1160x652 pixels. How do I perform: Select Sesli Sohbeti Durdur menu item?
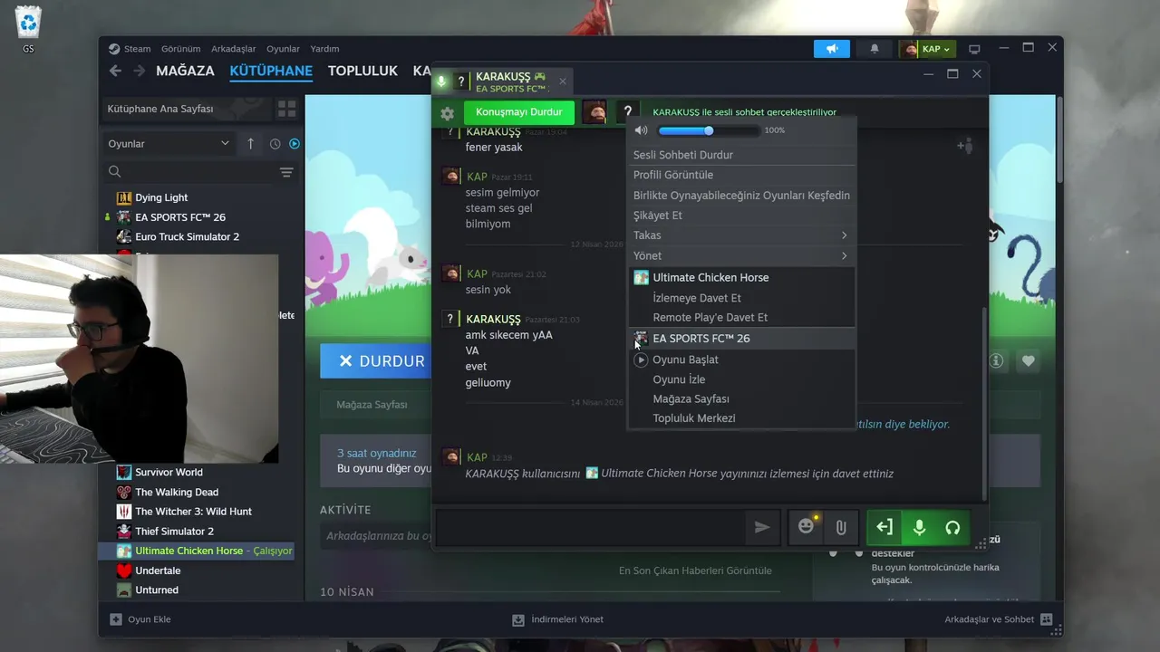click(x=741, y=155)
